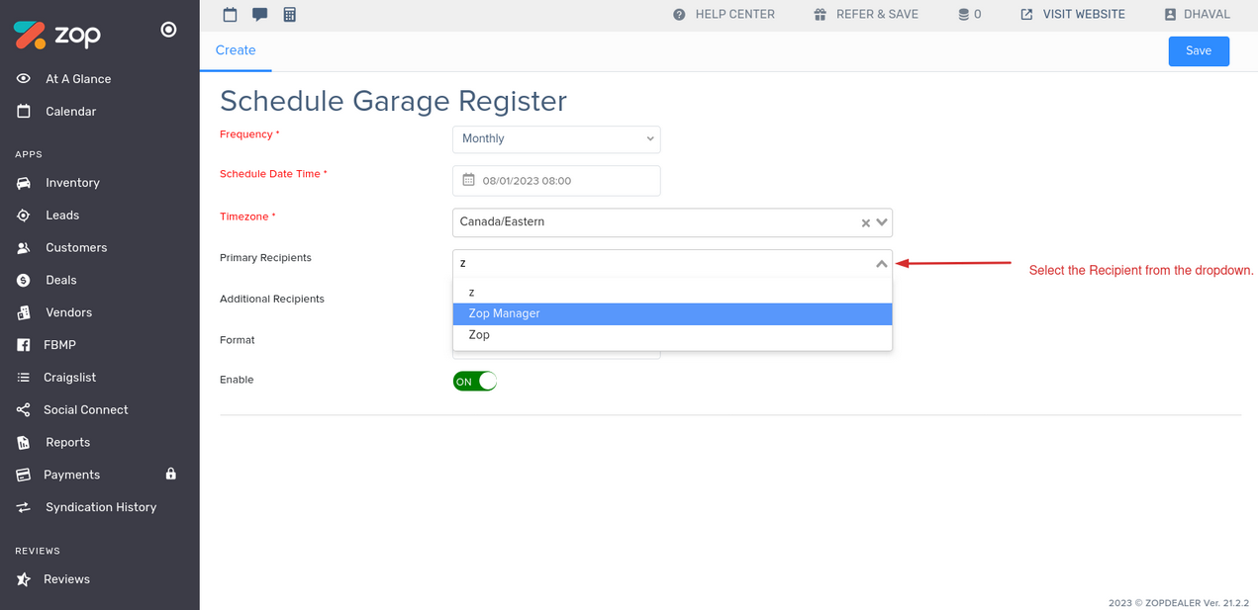1258x610 pixels.
Task: Click the Visit Website external link icon
Action: 1026,15
